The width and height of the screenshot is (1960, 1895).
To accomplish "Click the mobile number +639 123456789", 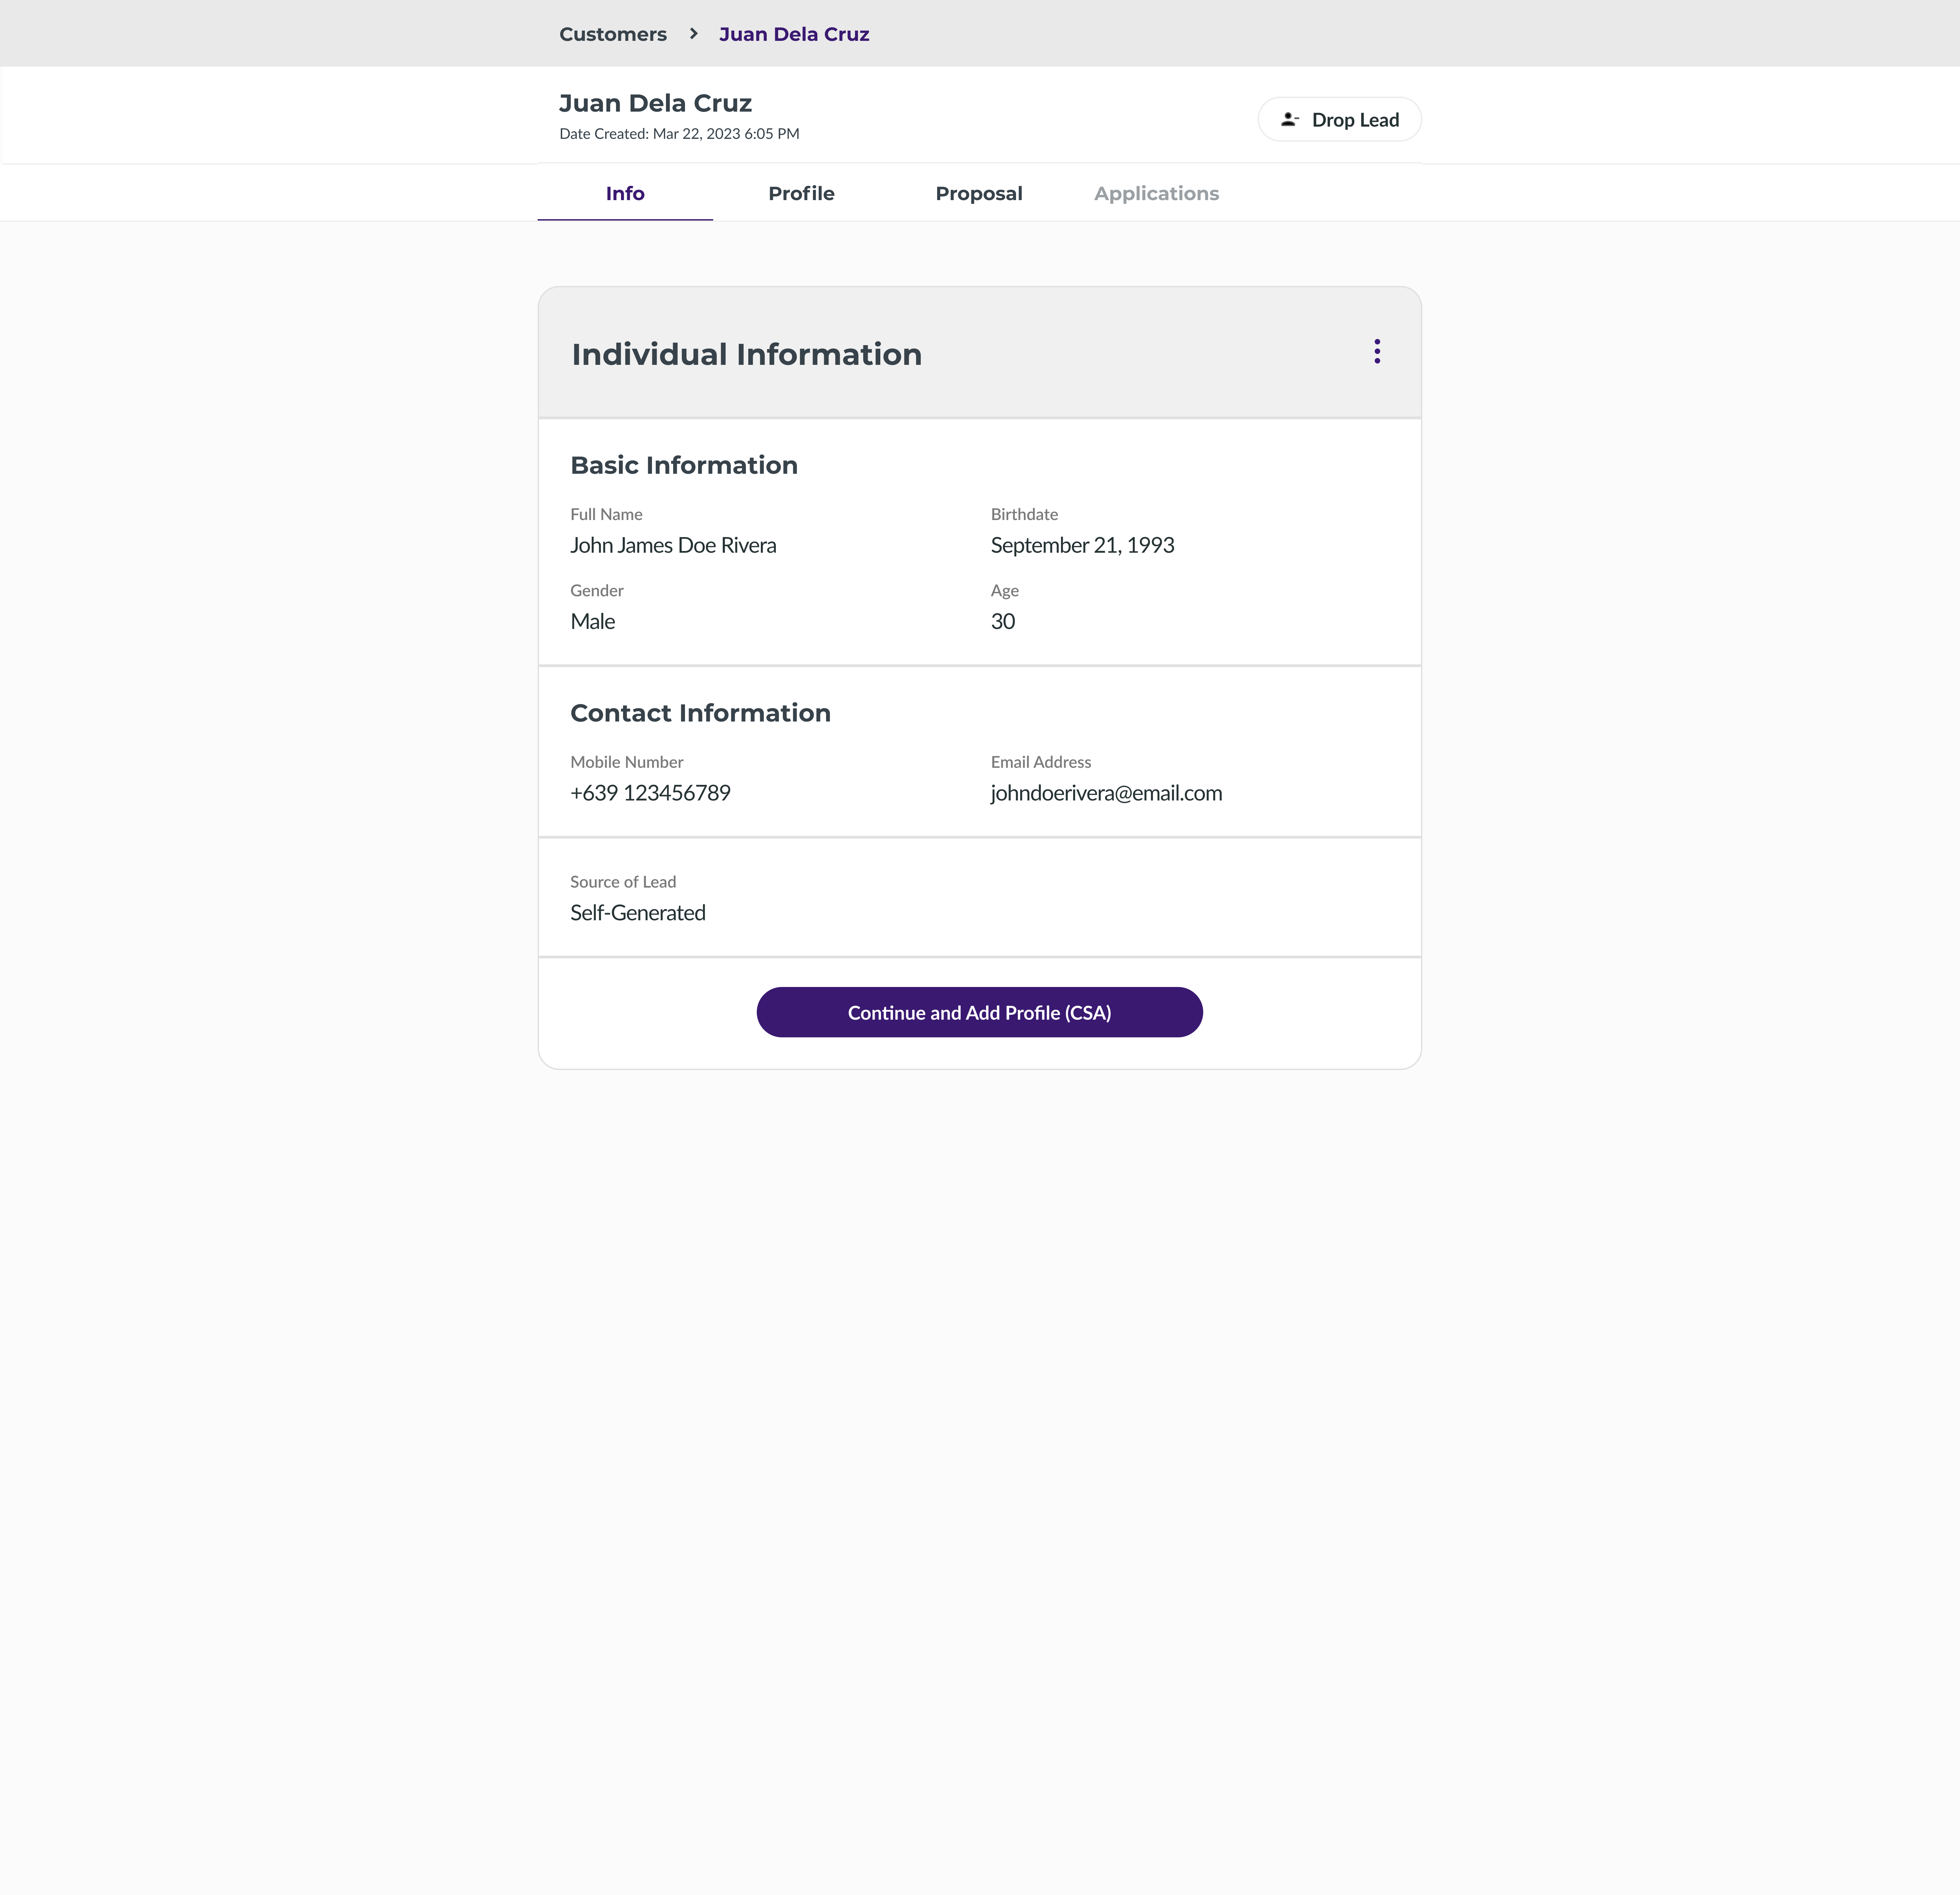I will click(x=650, y=793).
